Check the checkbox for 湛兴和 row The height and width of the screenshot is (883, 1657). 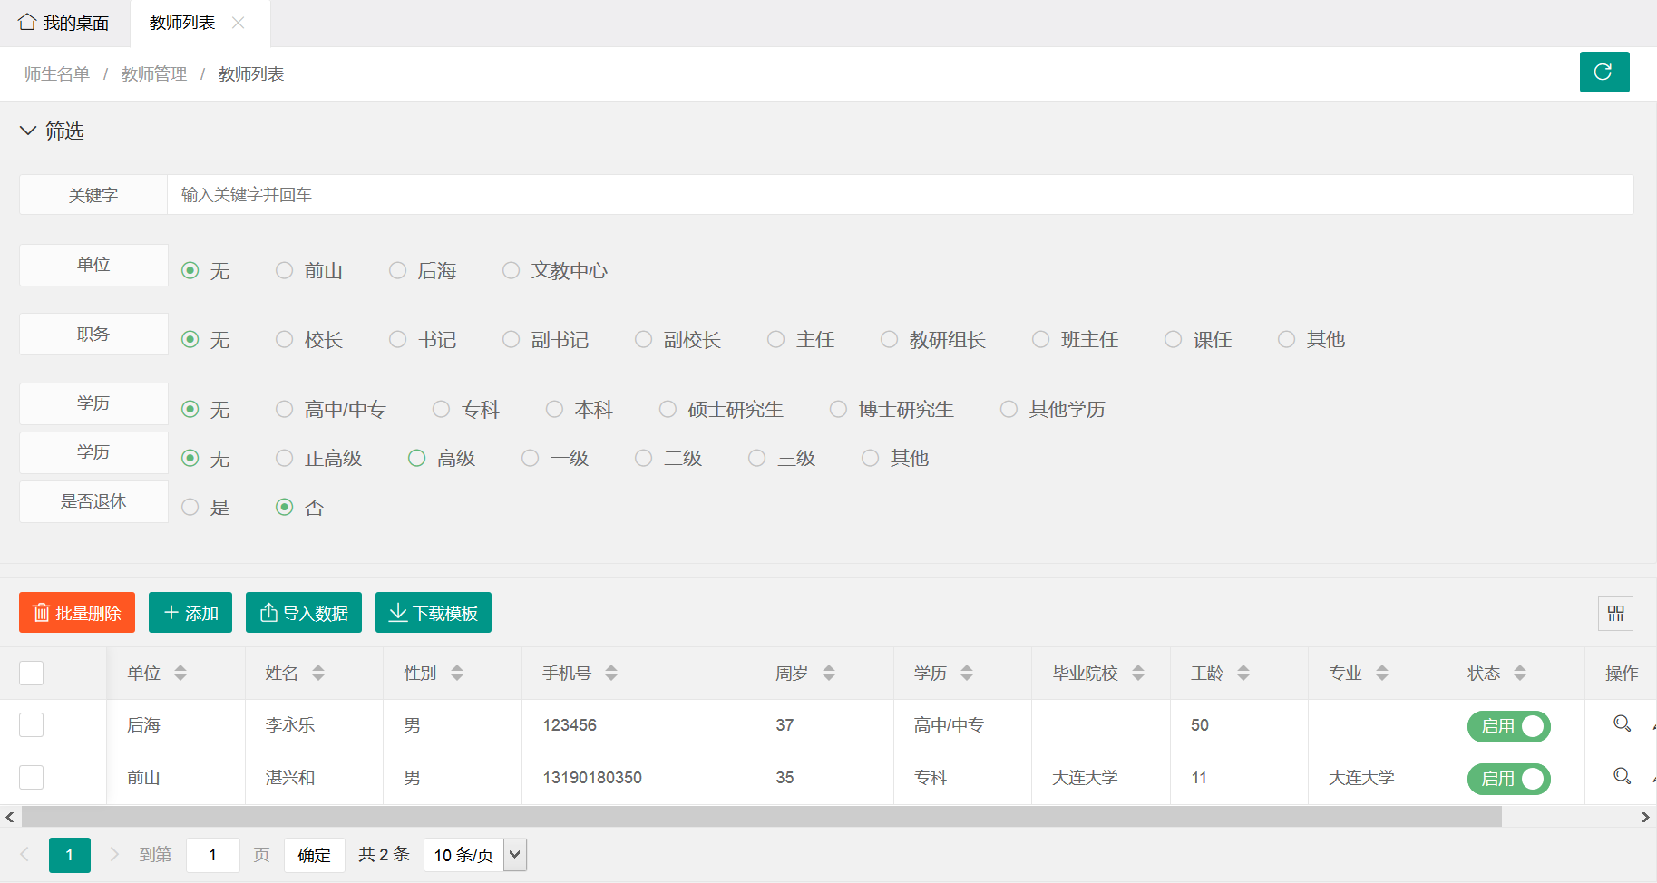coord(32,777)
